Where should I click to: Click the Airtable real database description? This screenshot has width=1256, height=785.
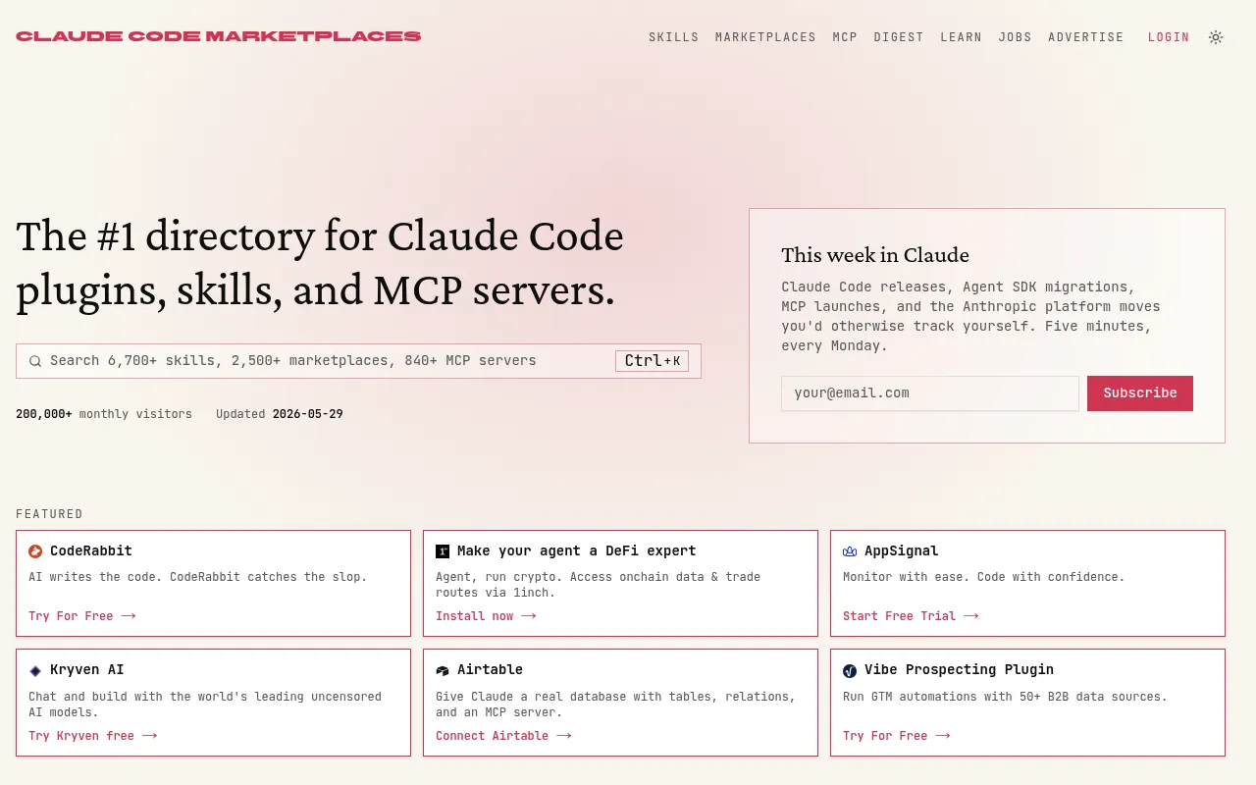[615, 705]
